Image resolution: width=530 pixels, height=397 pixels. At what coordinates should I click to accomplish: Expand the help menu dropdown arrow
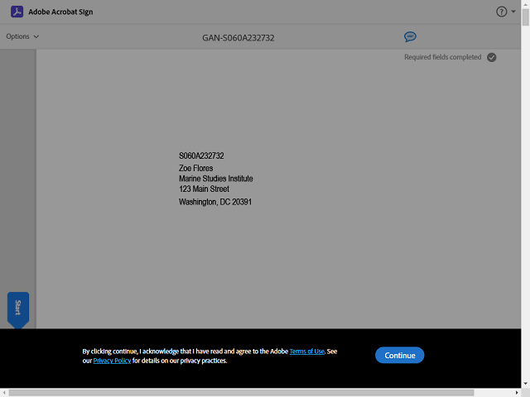[513, 12]
